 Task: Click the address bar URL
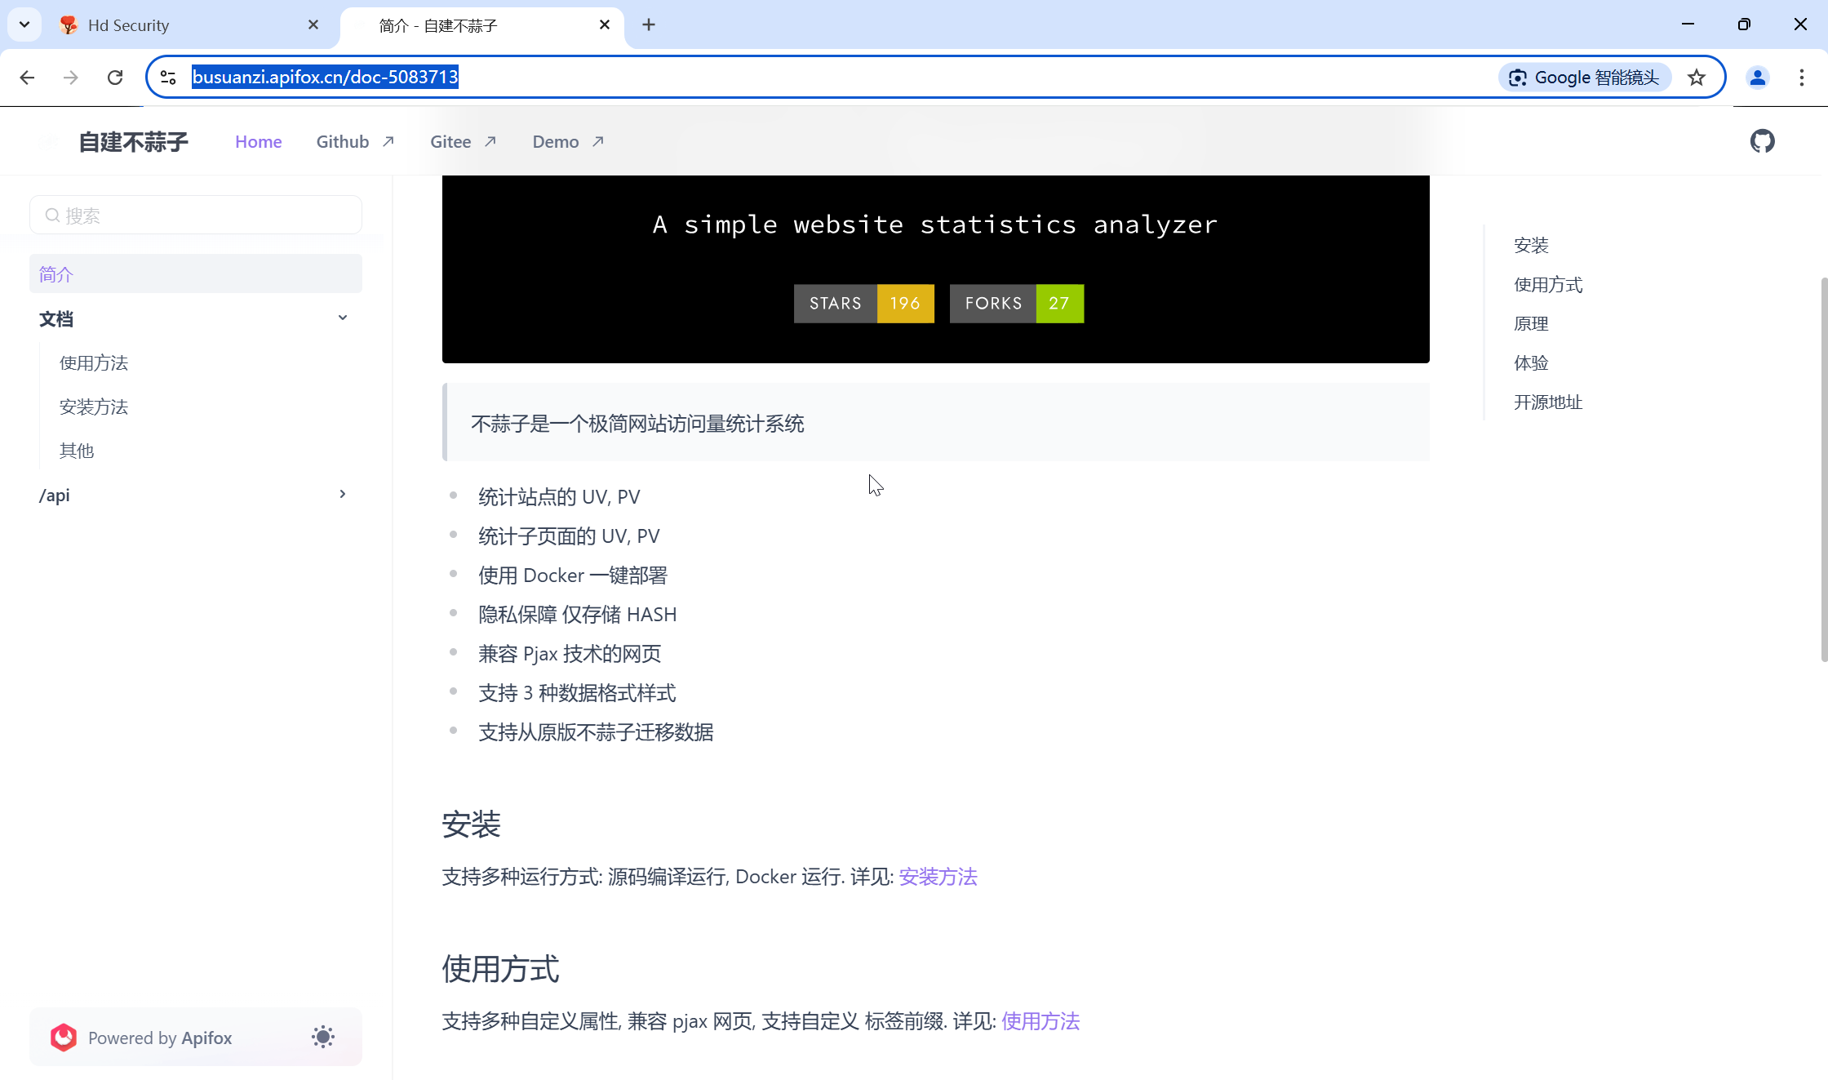coord(325,78)
